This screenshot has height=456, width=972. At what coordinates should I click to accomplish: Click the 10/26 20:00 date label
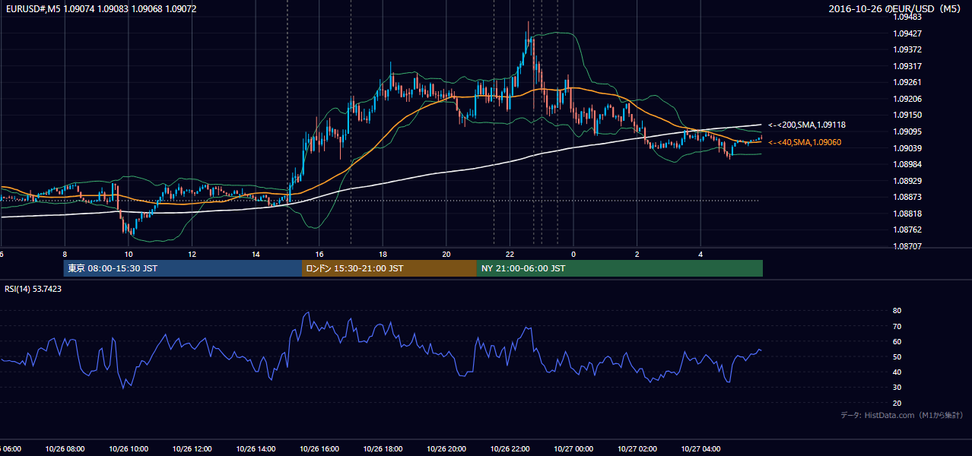[446, 449]
